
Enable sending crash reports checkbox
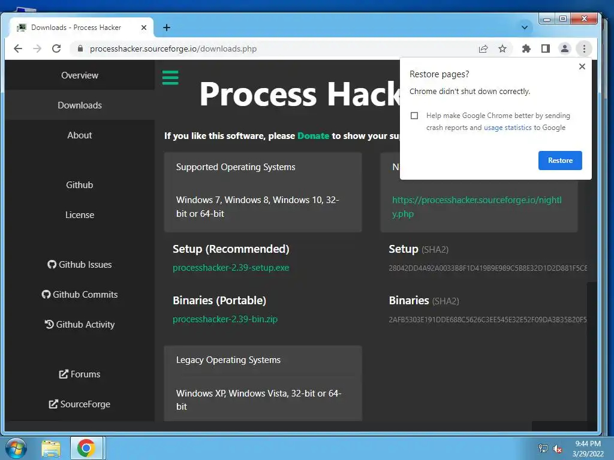pos(414,116)
